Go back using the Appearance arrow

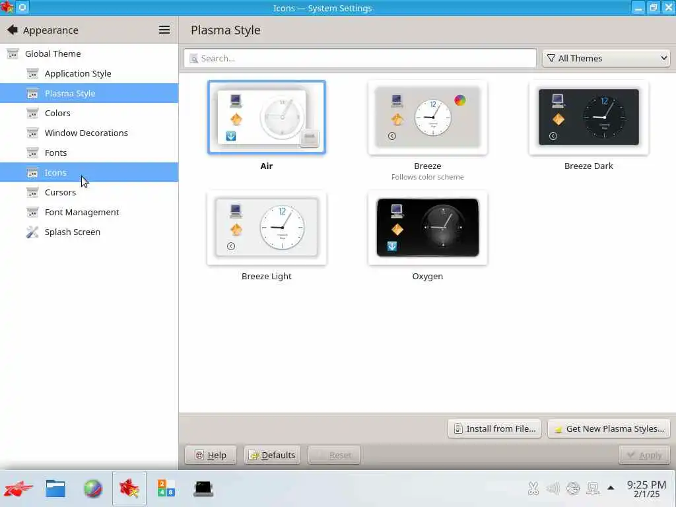pyautogui.click(x=13, y=30)
